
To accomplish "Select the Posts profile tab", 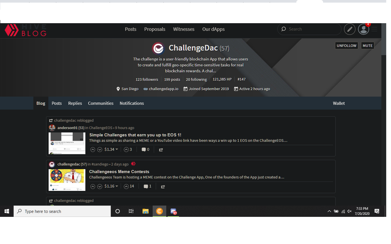I will tap(57, 103).
